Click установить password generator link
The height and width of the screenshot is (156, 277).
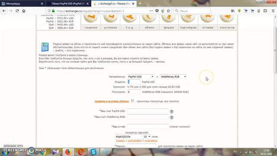(151, 140)
